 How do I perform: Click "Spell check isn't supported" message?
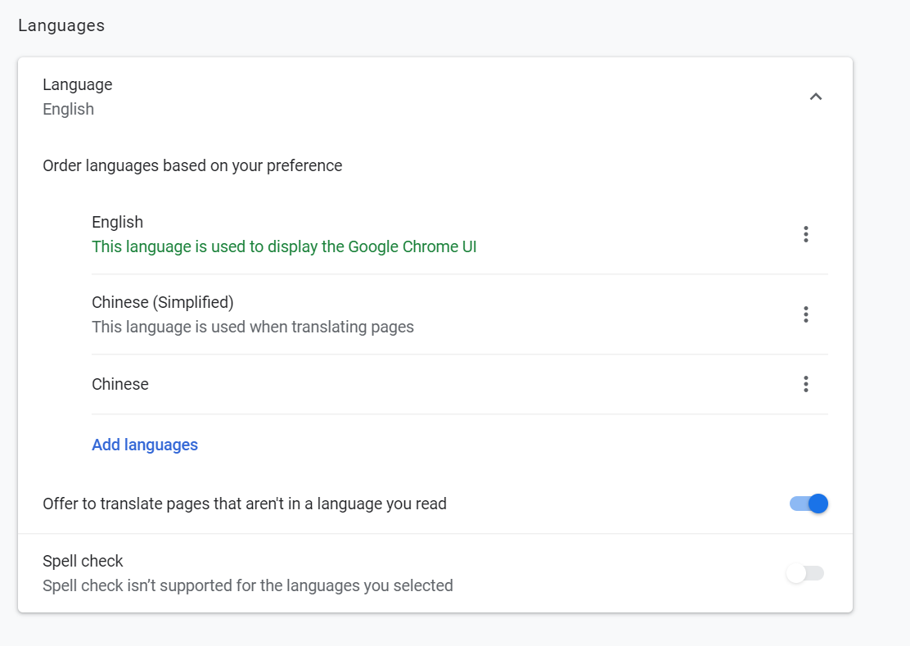click(248, 585)
